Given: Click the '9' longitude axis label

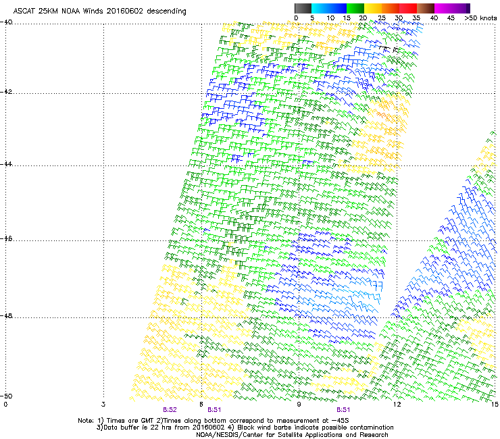Looking at the screenshot, I should click(x=299, y=405).
